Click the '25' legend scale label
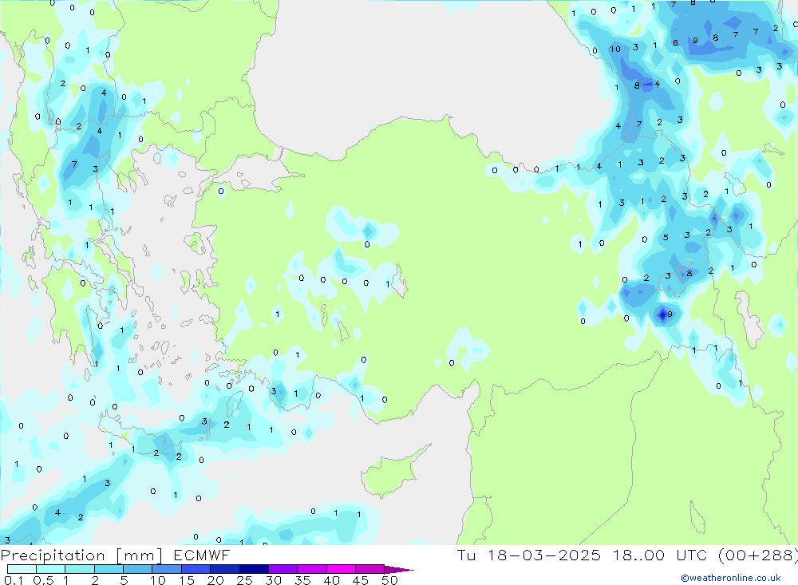 pos(244,580)
